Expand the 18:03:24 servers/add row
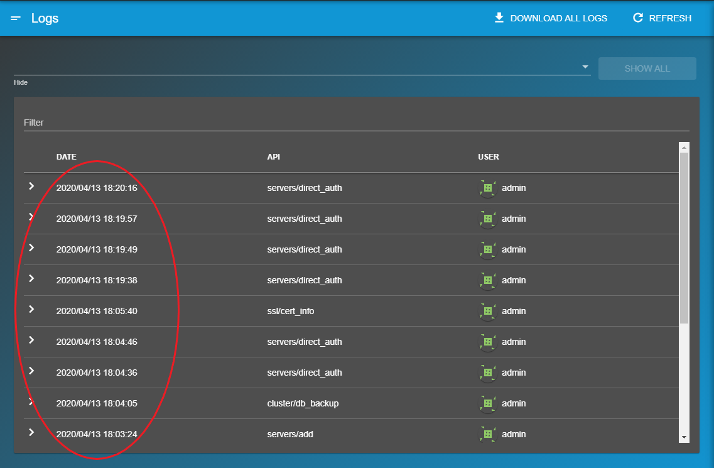 coord(31,432)
